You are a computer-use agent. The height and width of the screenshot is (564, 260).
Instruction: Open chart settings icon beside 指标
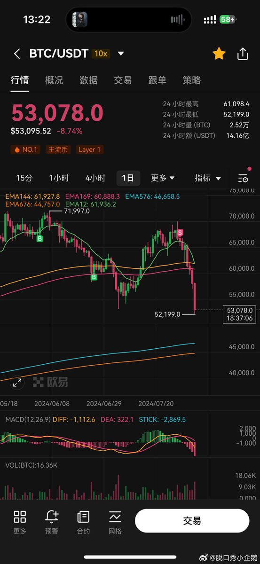coord(243,178)
